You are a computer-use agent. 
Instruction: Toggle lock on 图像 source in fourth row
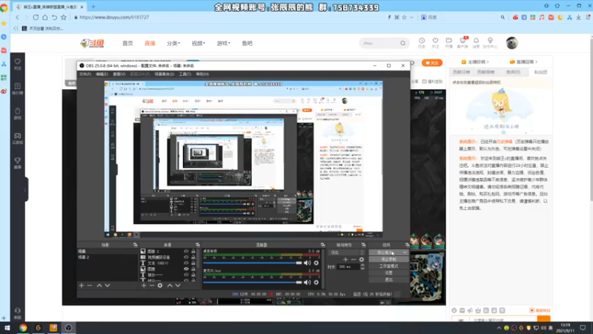[193, 269]
